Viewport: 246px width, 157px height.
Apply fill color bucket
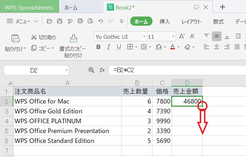[158, 47]
